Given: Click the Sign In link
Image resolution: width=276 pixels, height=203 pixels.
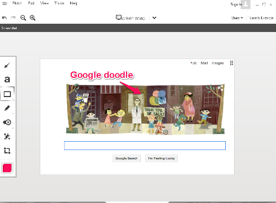Looking at the screenshot, I should click(236, 4).
